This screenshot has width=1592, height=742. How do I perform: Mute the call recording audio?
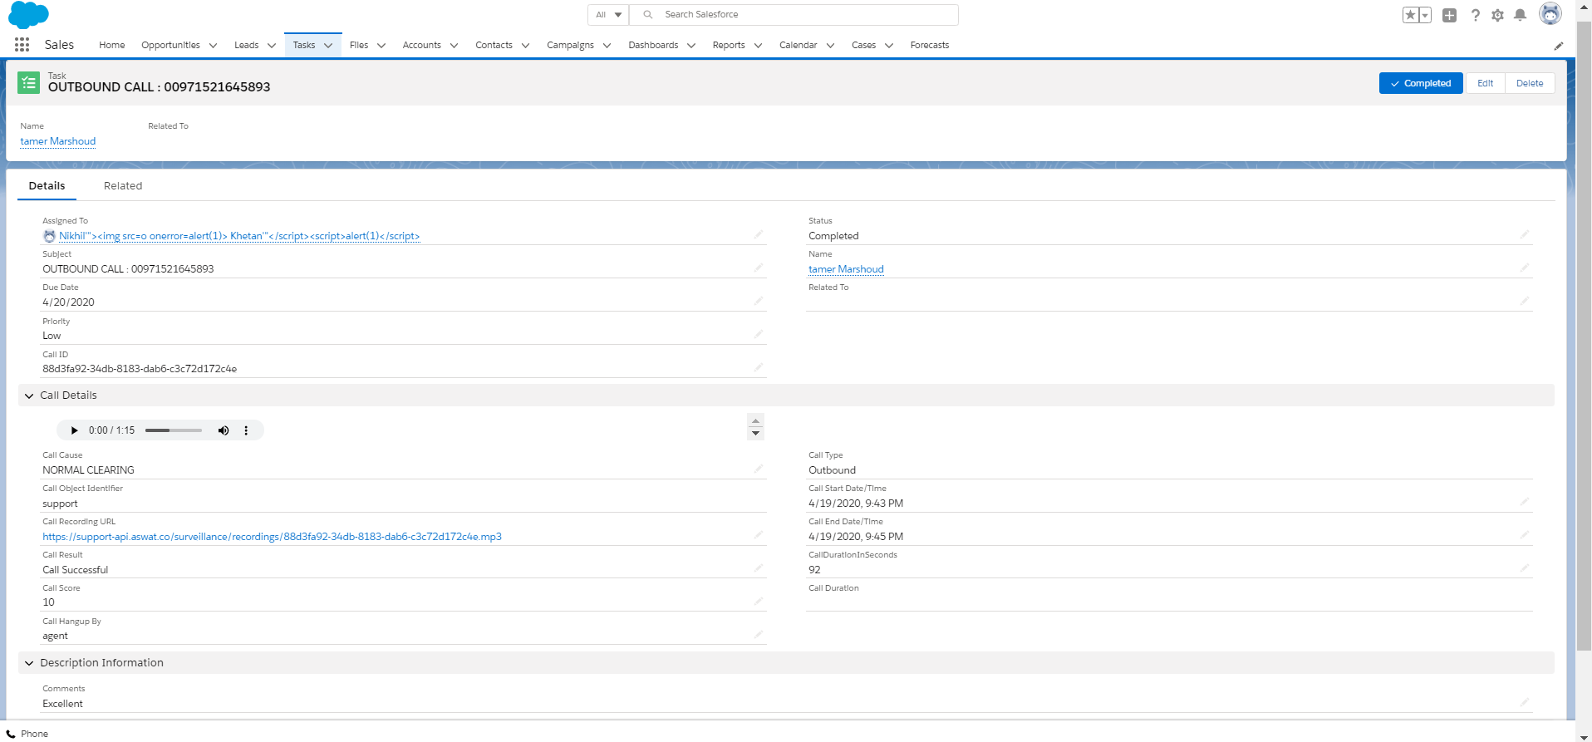224,430
